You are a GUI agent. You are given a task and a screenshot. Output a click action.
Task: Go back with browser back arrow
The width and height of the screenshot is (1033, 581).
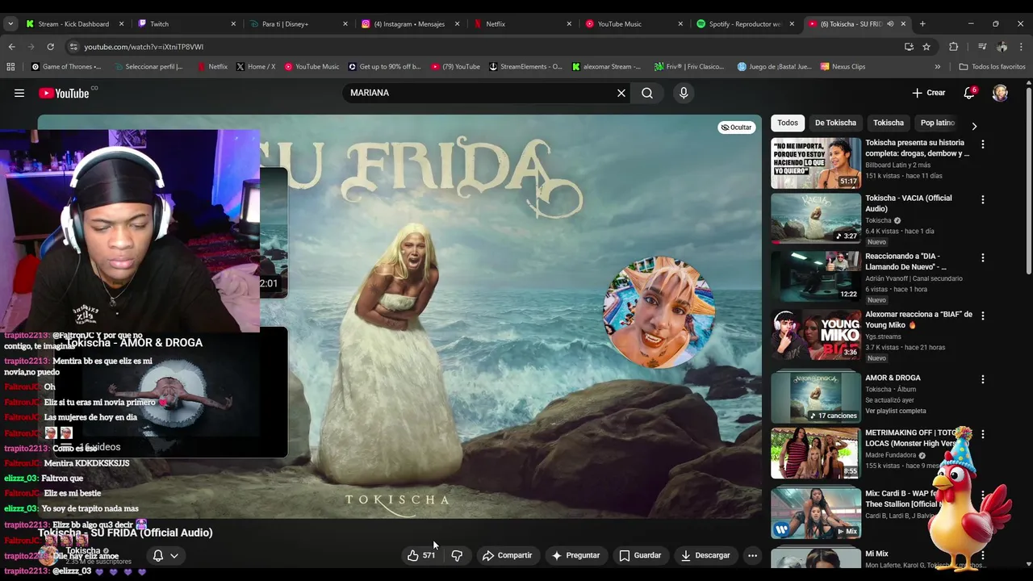pos(11,47)
